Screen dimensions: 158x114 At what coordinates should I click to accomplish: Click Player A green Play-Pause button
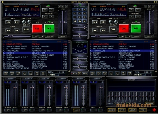pos(49,28)
